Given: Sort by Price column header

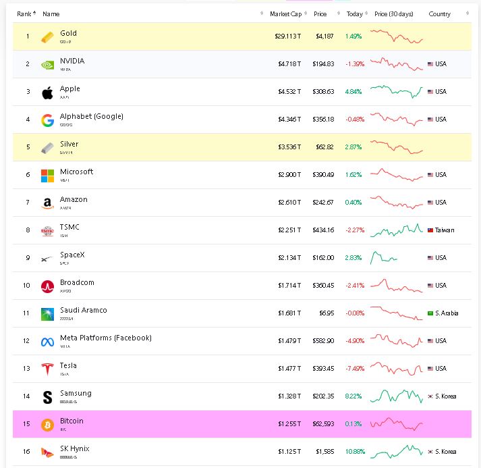Looking at the screenshot, I should [x=320, y=14].
